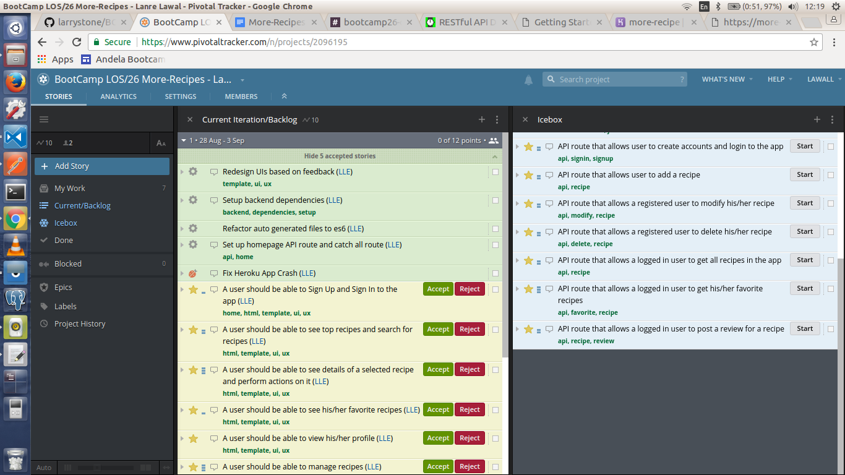The width and height of the screenshot is (845, 475).
Task: Open the Terminal from the dock
Action: pos(15,191)
